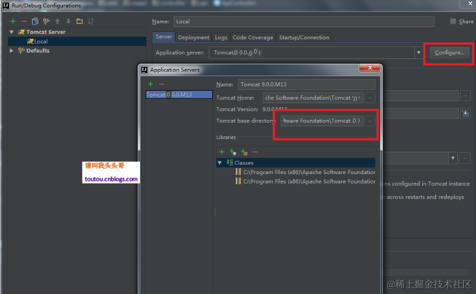Select Tomcat 9.0.0.M13 in server list
Viewport: 476px width, 294px height.
coord(179,94)
